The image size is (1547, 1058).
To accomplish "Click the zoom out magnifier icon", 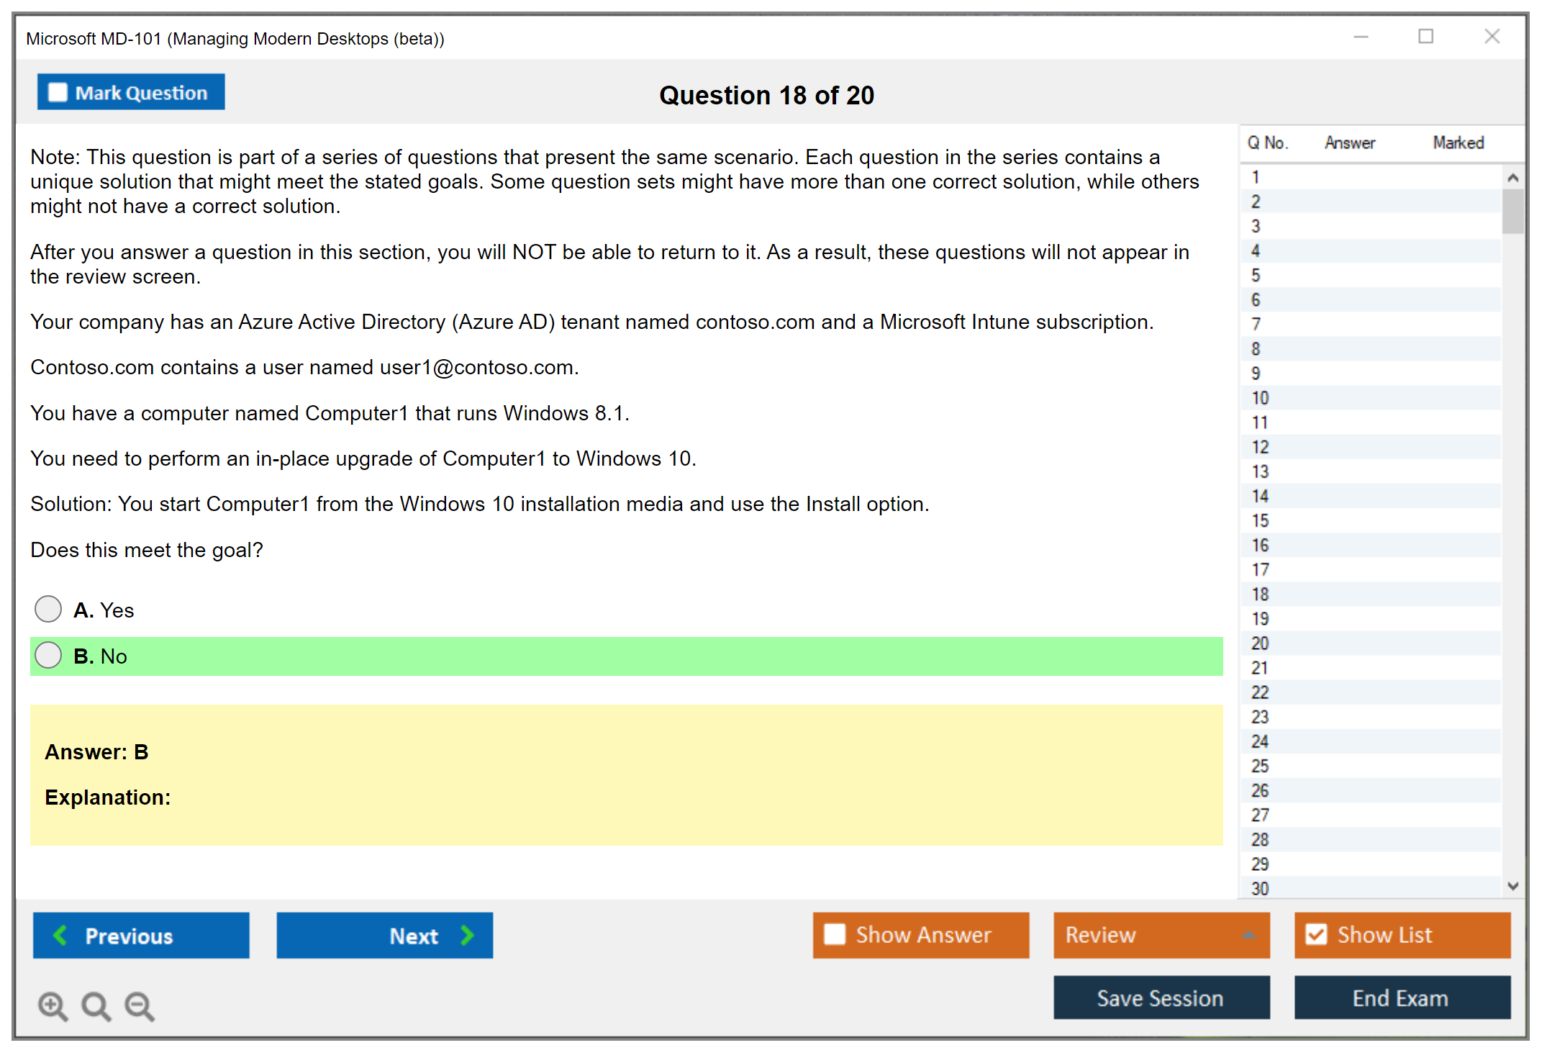I will (139, 1005).
